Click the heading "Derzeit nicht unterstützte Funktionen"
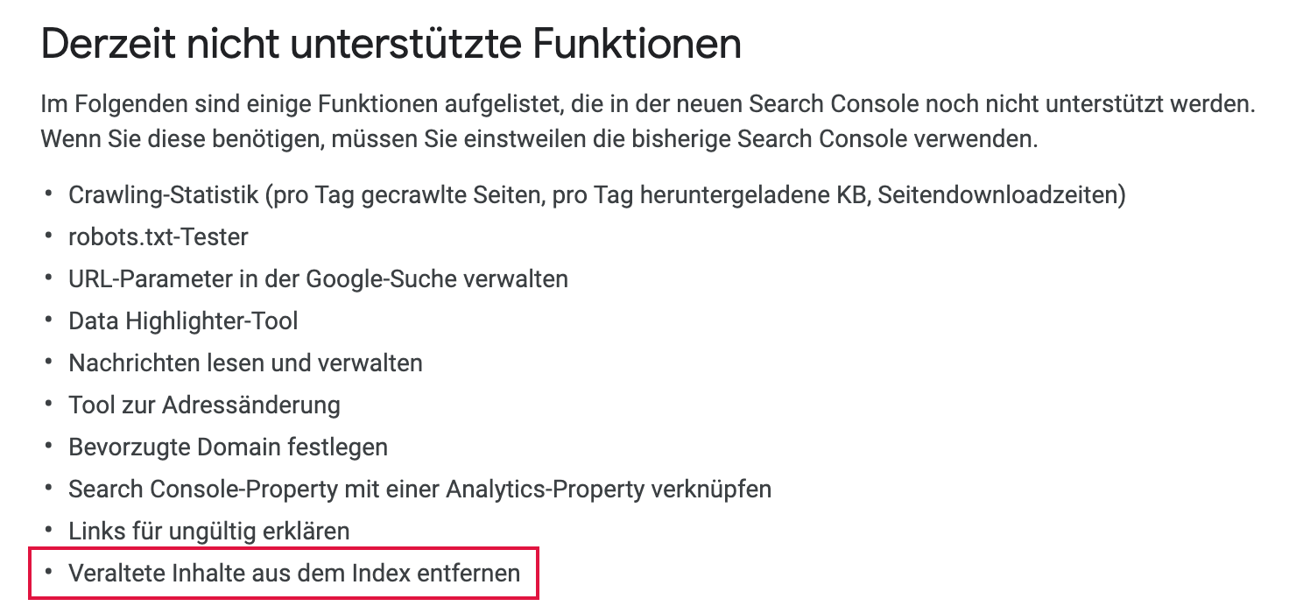The width and height of the screenshot is (1296, 613). (391, 44)
